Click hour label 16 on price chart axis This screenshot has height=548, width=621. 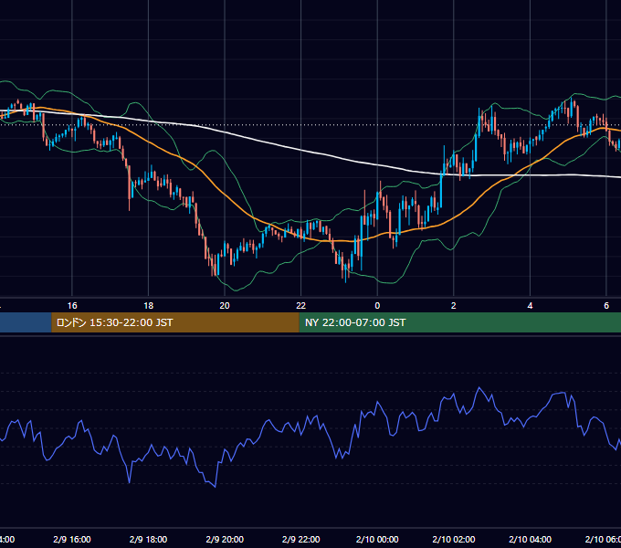(x=72, y=306)
